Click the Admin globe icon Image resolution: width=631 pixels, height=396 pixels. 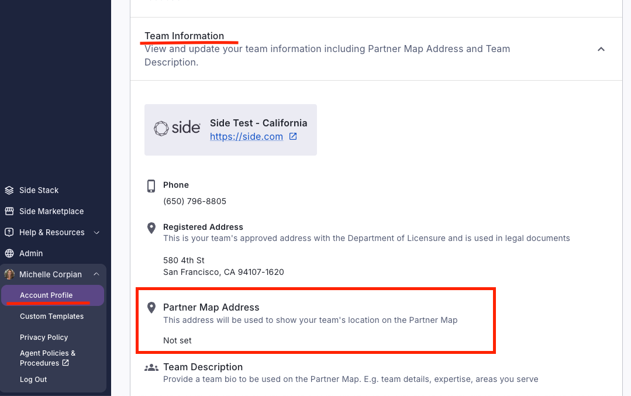9,253
